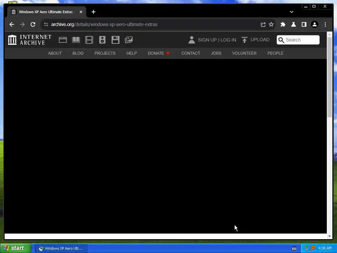Open site information icon in address bar
This screenshot has height=253, width=337.
click(46, 24)
